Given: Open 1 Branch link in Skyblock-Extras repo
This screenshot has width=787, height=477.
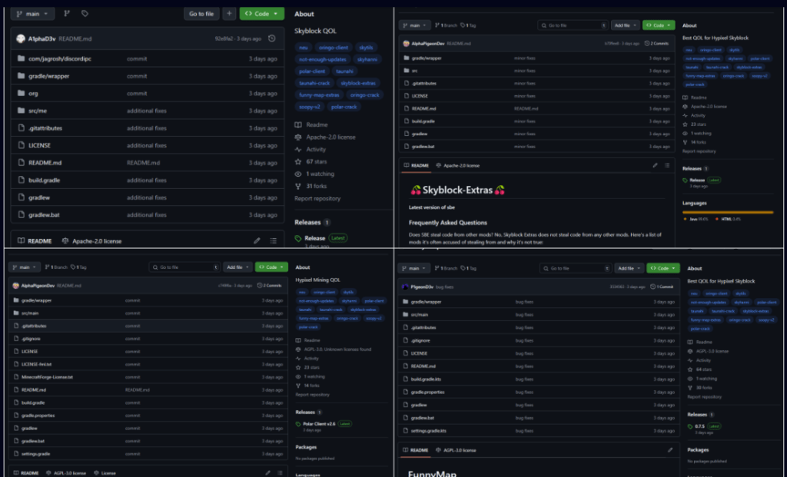Looking at the screenshot, I should coord(446,25).
